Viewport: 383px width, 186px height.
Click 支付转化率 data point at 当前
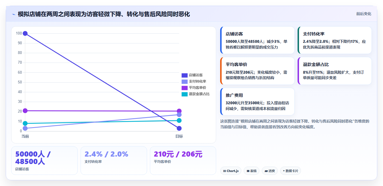tap(25, 129)
